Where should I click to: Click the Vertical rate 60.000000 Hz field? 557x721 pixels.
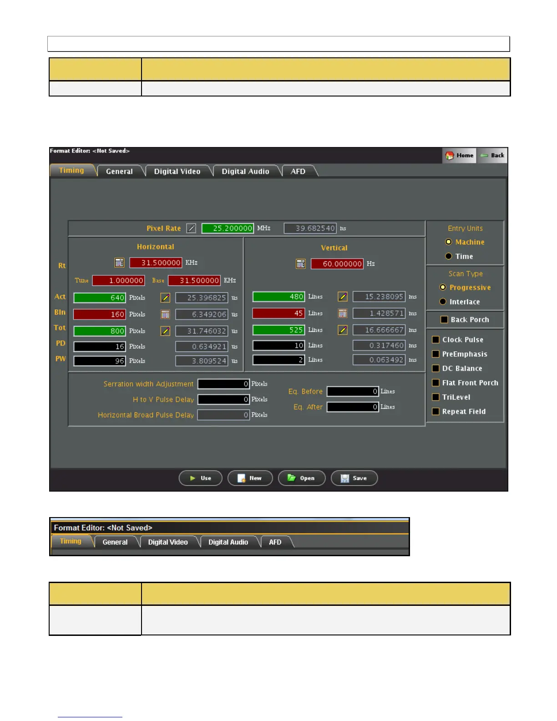(x=337, y=264)
